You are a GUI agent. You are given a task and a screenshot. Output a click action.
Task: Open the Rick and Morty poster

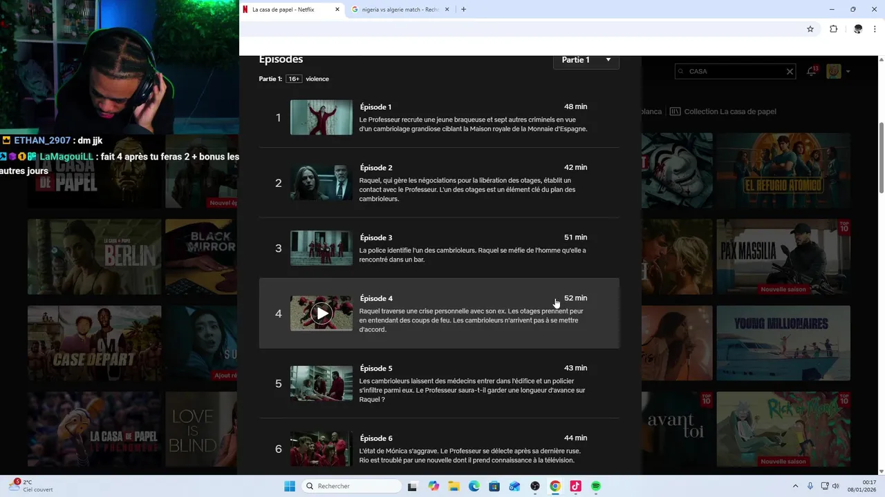click(x=783, y=429)
